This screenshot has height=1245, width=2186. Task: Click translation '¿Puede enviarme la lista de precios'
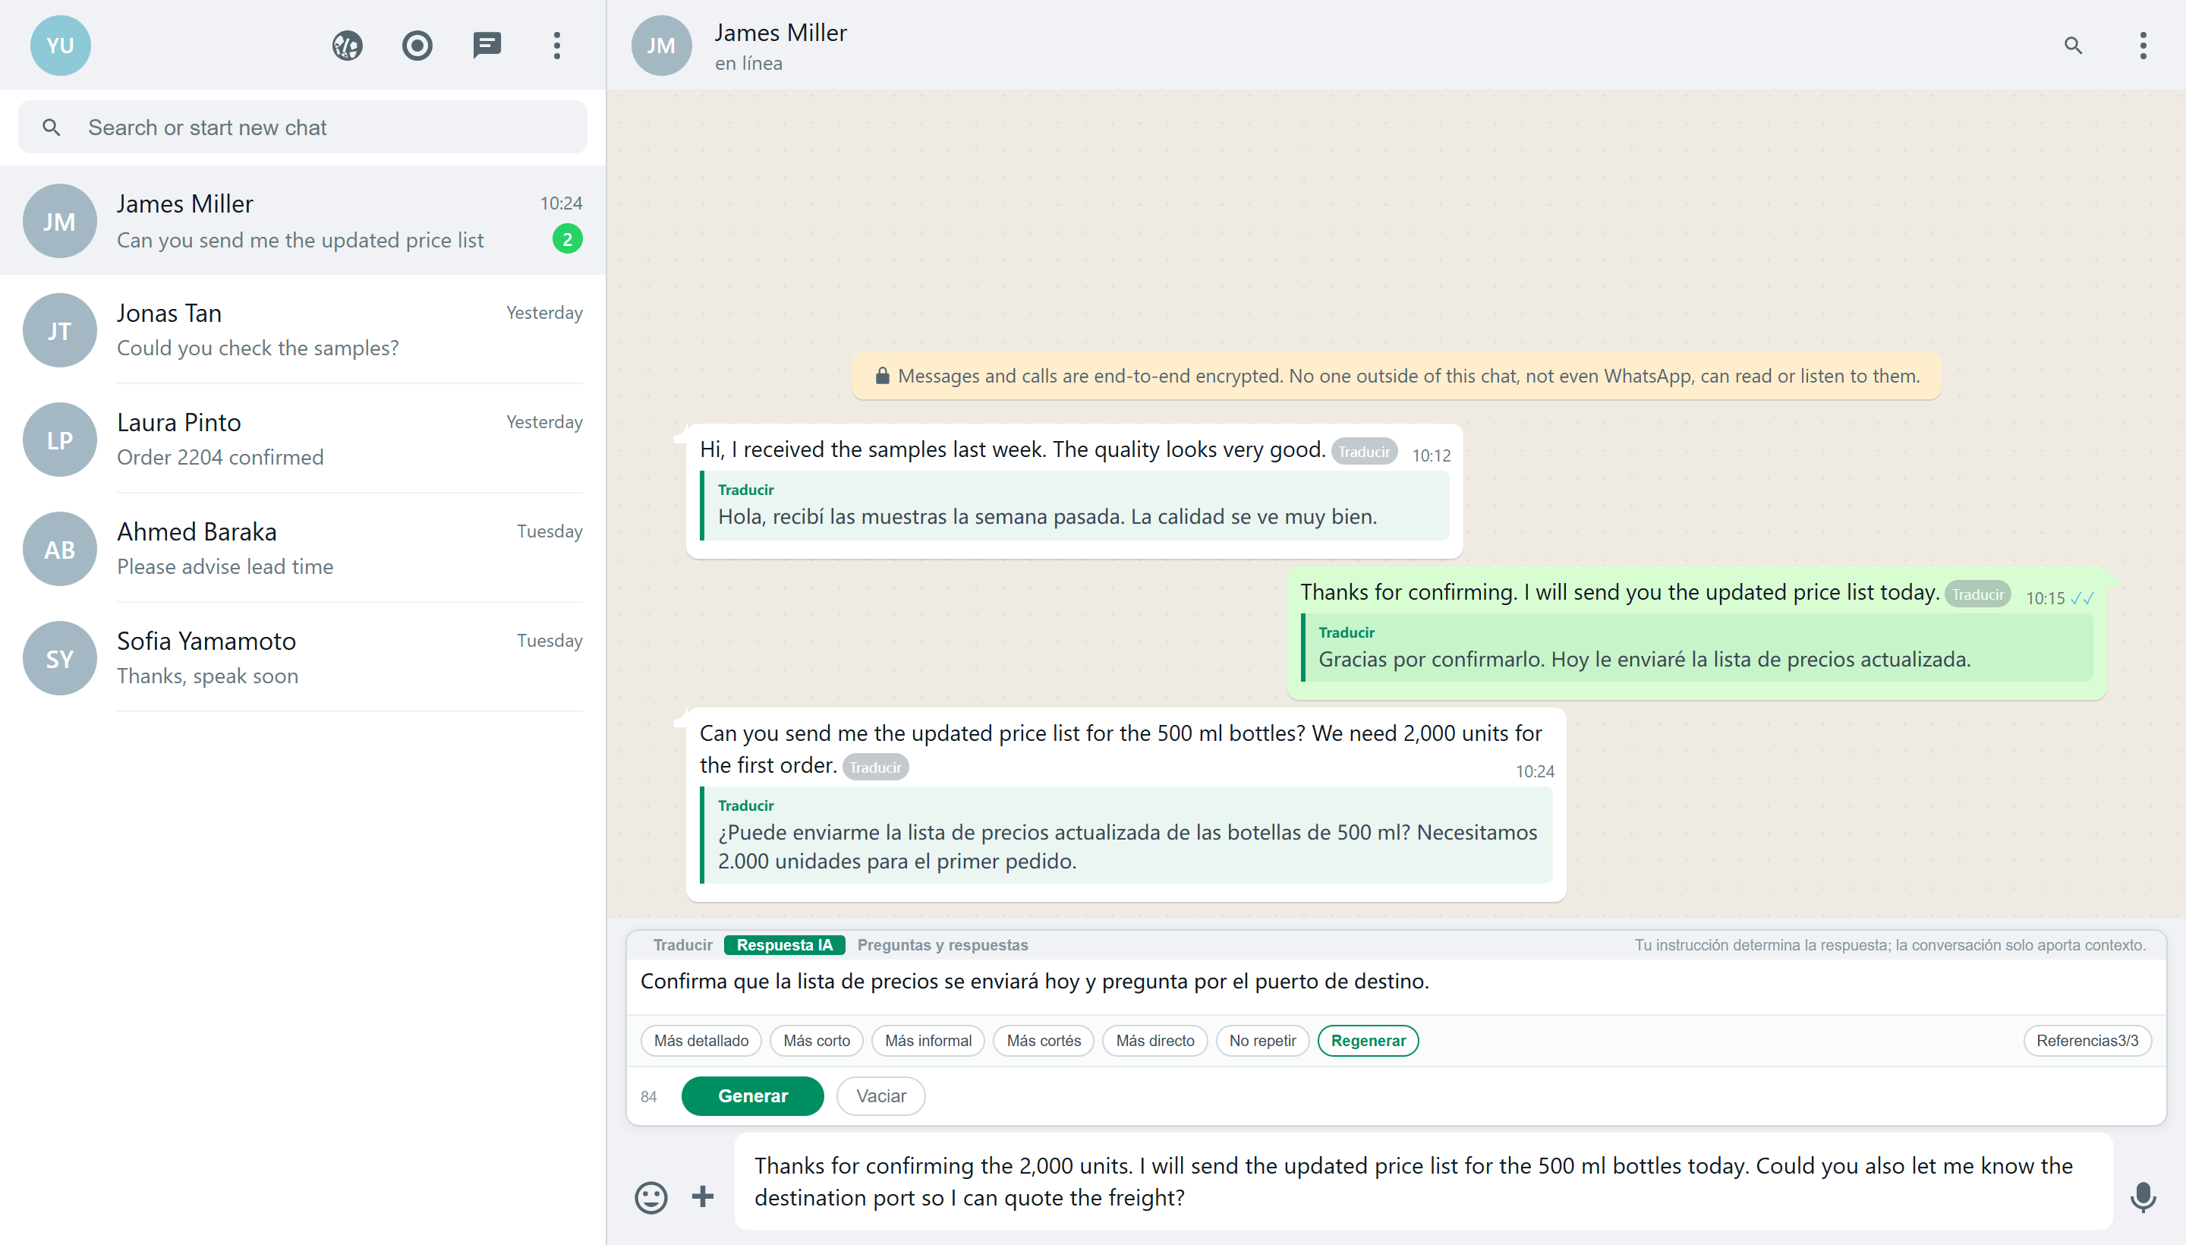tap(1126, 846)
